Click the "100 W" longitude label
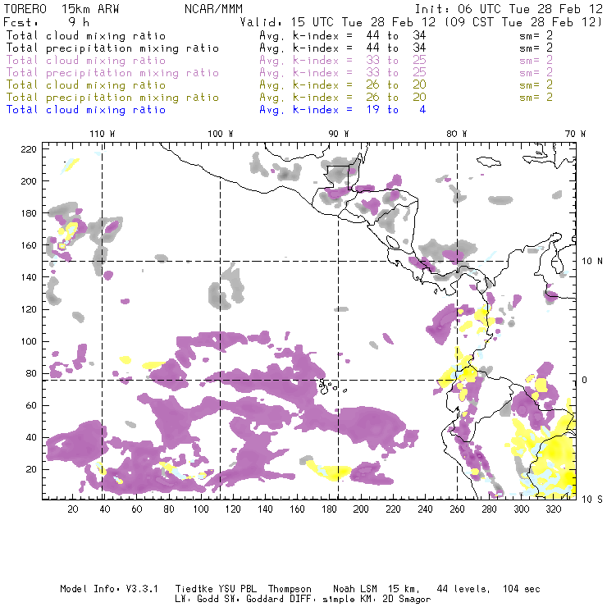 (x=221, y=134)
